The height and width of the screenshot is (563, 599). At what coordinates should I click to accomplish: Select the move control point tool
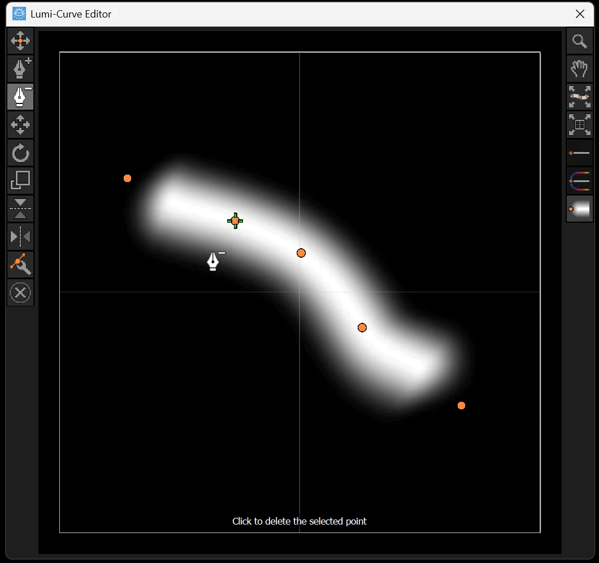[x=20, y=41]
